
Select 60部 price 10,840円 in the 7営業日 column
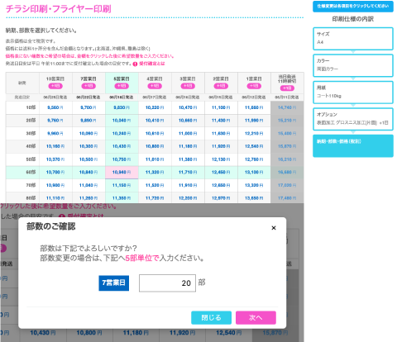pos(88,173)
